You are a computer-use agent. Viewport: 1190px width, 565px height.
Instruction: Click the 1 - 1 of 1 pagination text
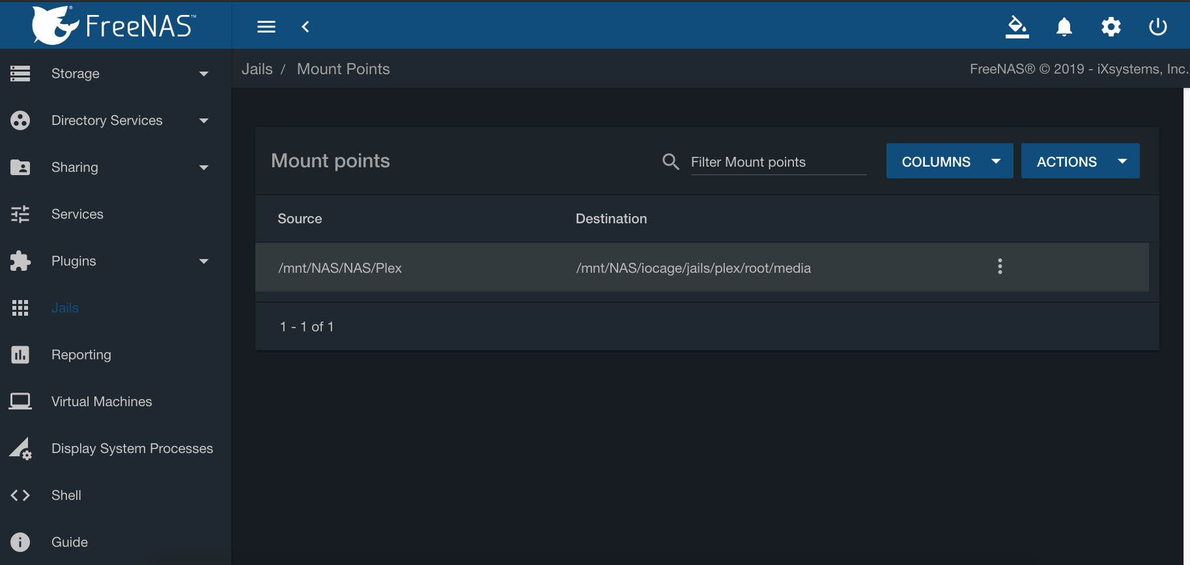[x=307, y=327]
